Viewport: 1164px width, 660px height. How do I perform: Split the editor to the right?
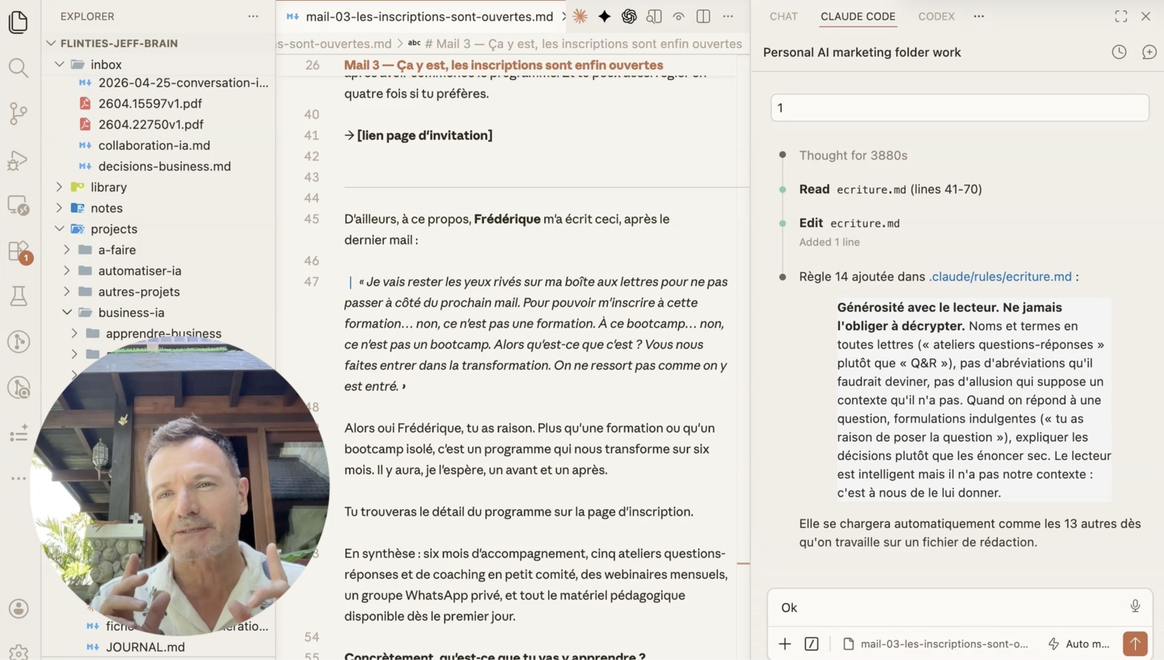[703, 16]
